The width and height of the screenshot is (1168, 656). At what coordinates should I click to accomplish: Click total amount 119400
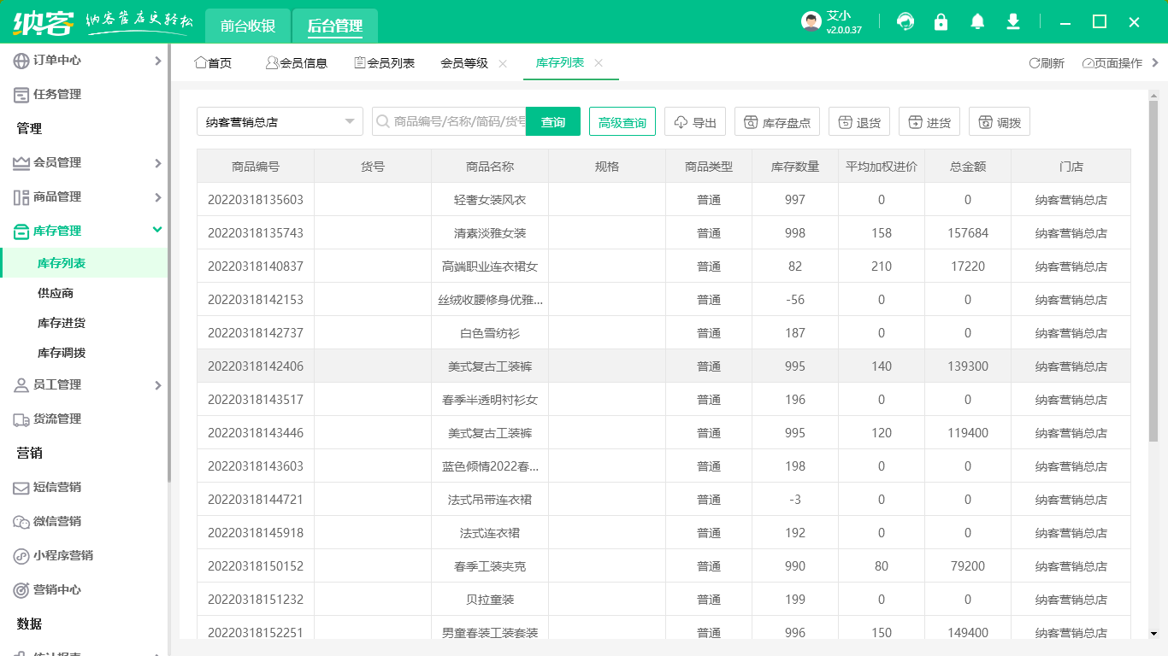pyautogui.click(x=968, y=433)
